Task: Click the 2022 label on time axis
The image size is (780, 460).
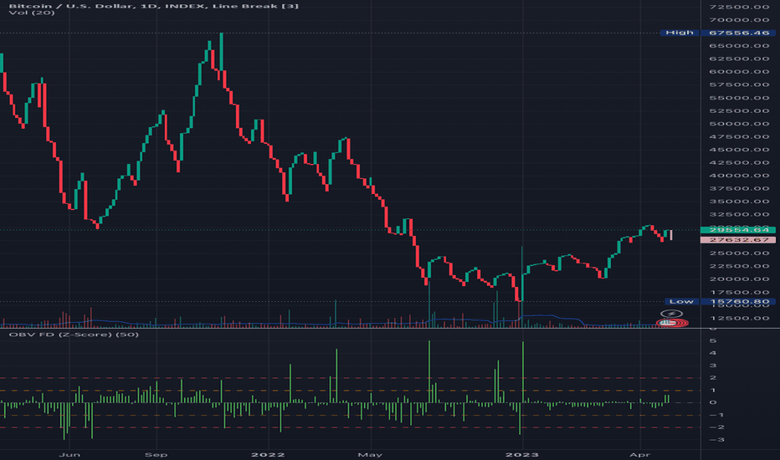Action: (x=268, y=454)
